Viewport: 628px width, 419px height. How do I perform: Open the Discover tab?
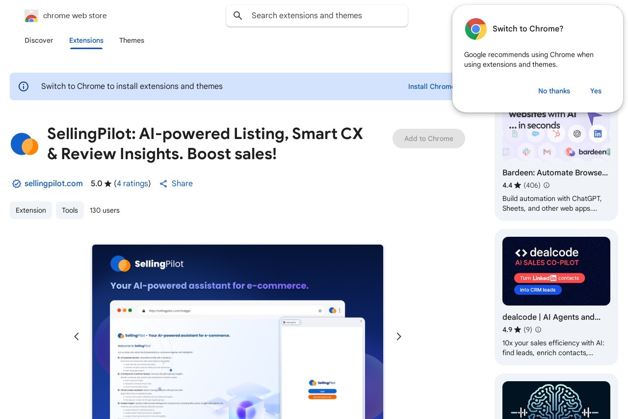[x=39, y=40]
